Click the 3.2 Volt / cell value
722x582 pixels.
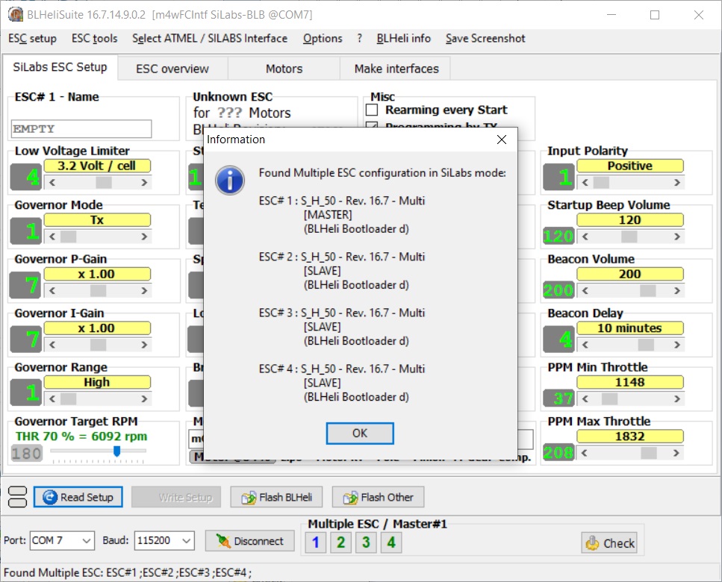[x=97, y=166]
